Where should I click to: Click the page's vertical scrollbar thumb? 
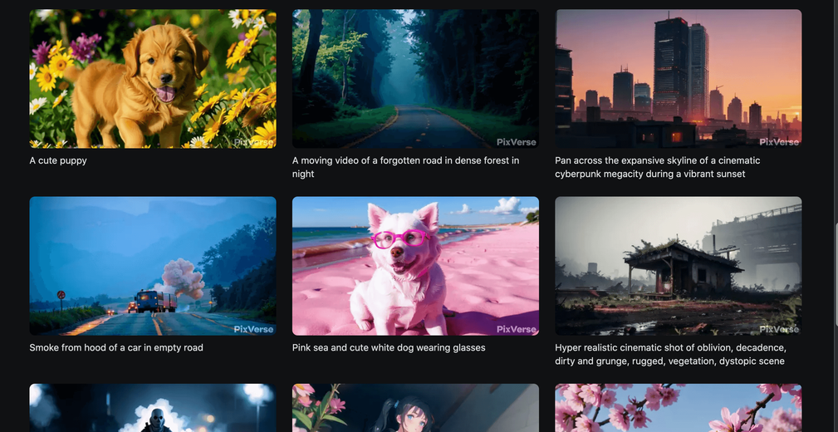(836, 274)
